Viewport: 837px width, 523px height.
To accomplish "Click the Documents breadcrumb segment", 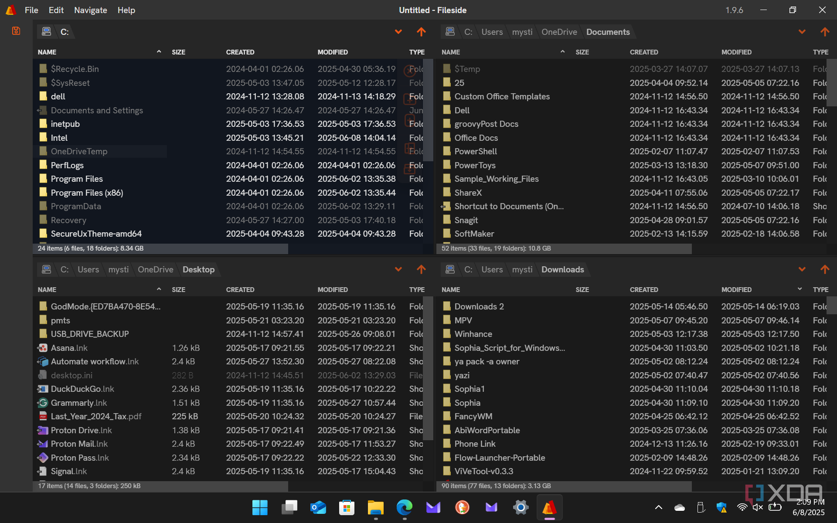I will [608, 32].
